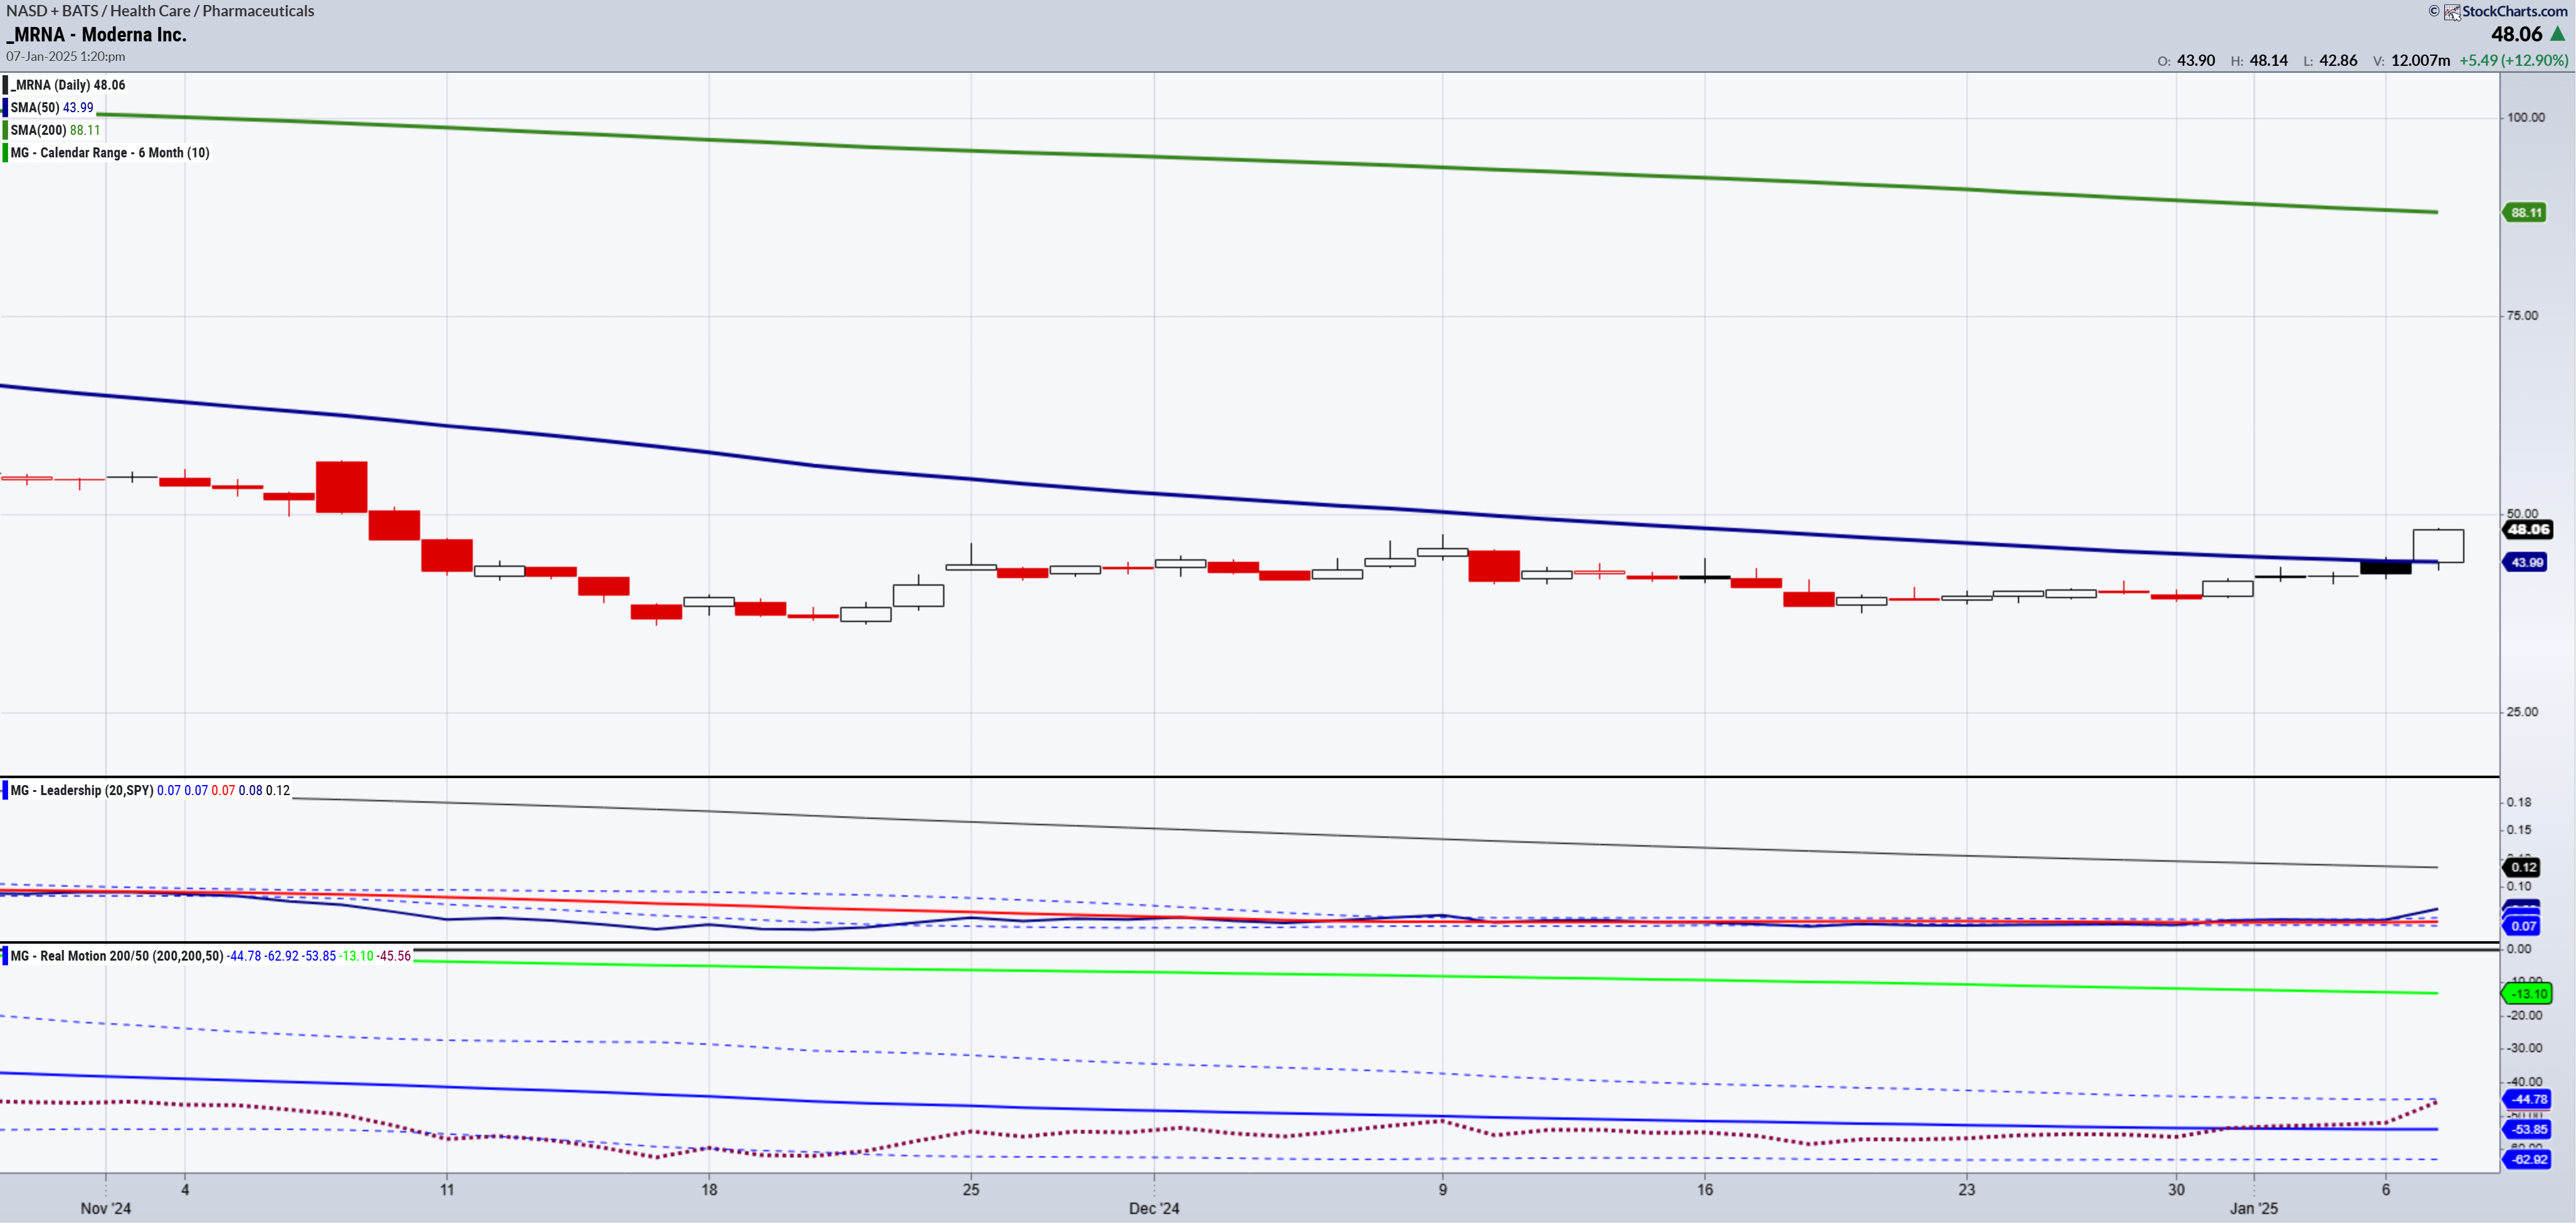Screen dimensions: 2576x1224
Task: Click the date label 9 on time axis
Action: [x=1443, y=1190]
